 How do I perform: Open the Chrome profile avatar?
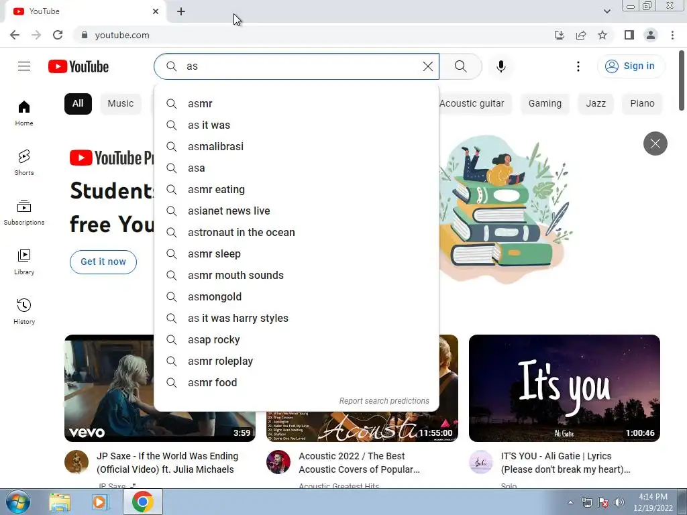tap(651, 35)
